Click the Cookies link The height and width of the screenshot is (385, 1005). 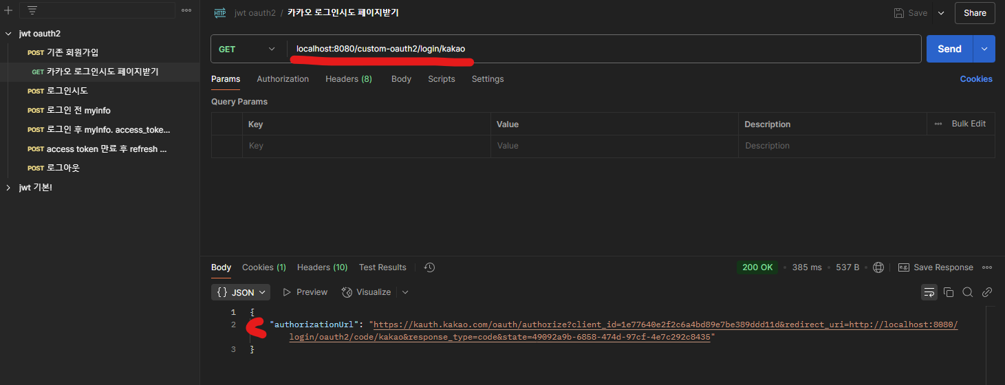coord(976,79)
